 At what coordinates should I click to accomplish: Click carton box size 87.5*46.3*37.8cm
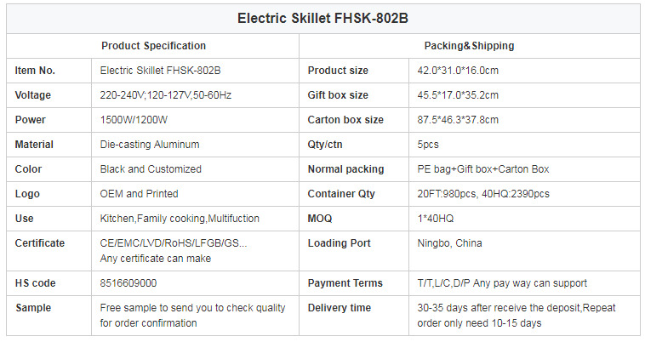(458, 120)
